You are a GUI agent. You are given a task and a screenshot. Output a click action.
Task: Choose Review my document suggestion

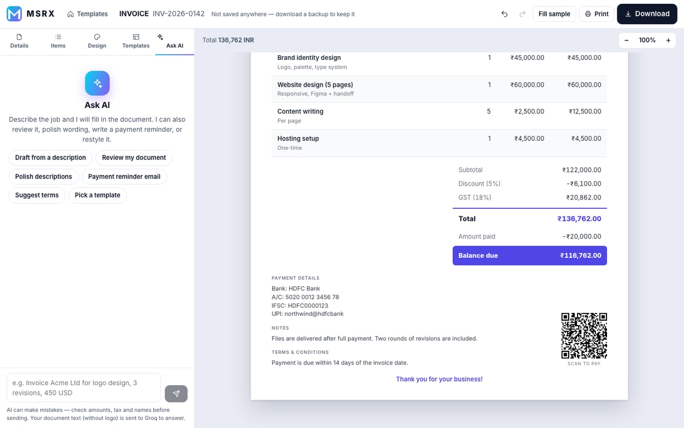(134, 158)
